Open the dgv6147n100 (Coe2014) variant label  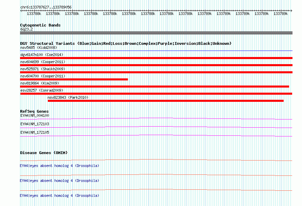click(x=42, y=55)
